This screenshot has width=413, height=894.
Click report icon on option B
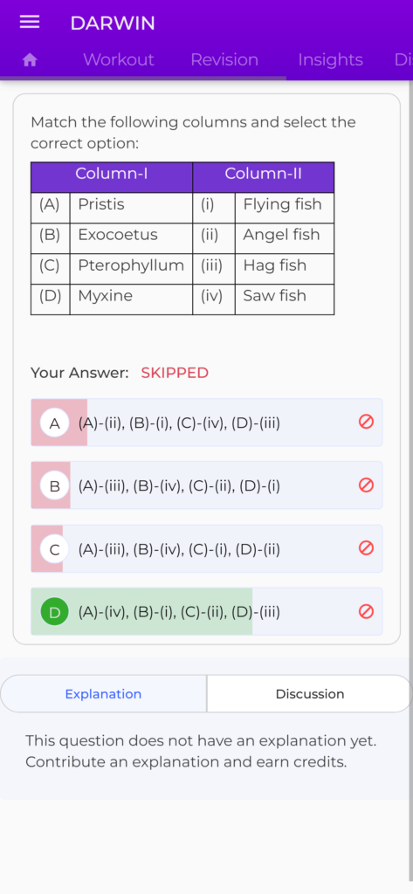[x=366, y=485]
